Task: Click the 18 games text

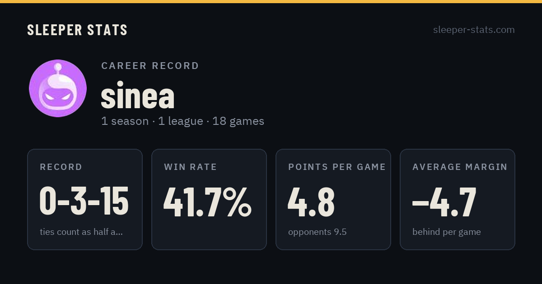Action: click(238, 121)
